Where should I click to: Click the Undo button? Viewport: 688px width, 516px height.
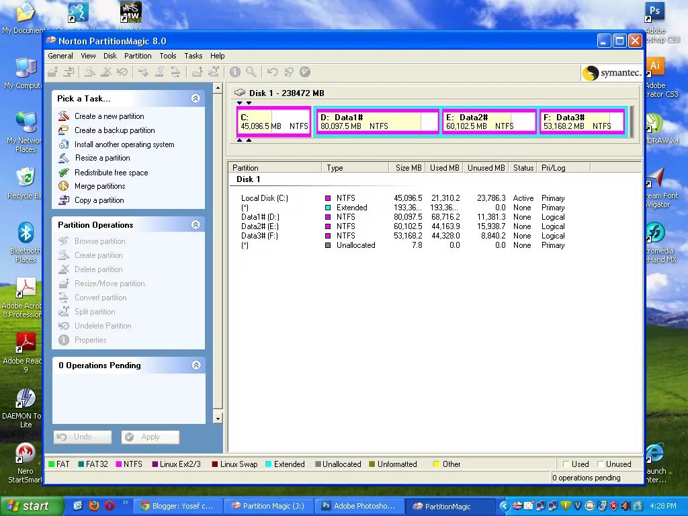click(83, 437)
